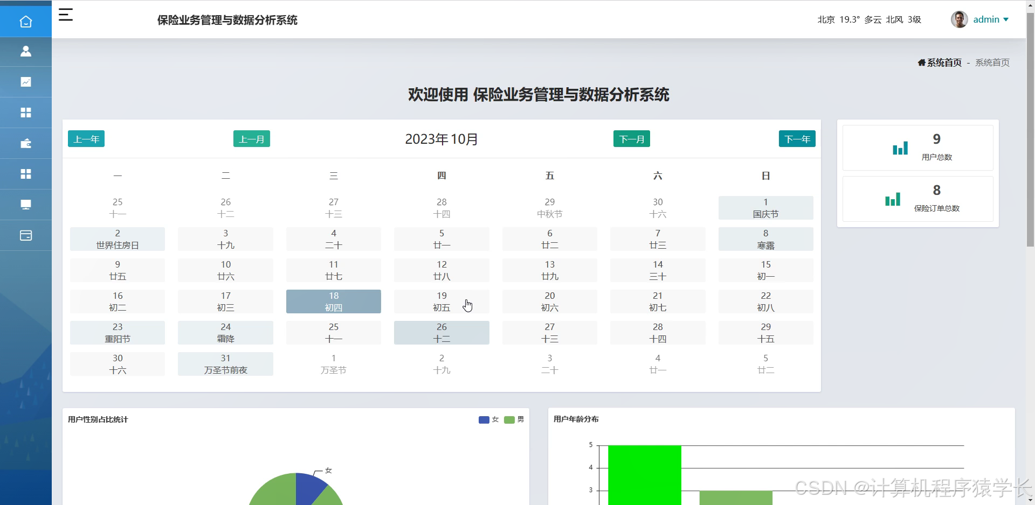The image size is (1035, 505).
Task: Open the user management sidebar icon
Action: click(x=25, y=51)
